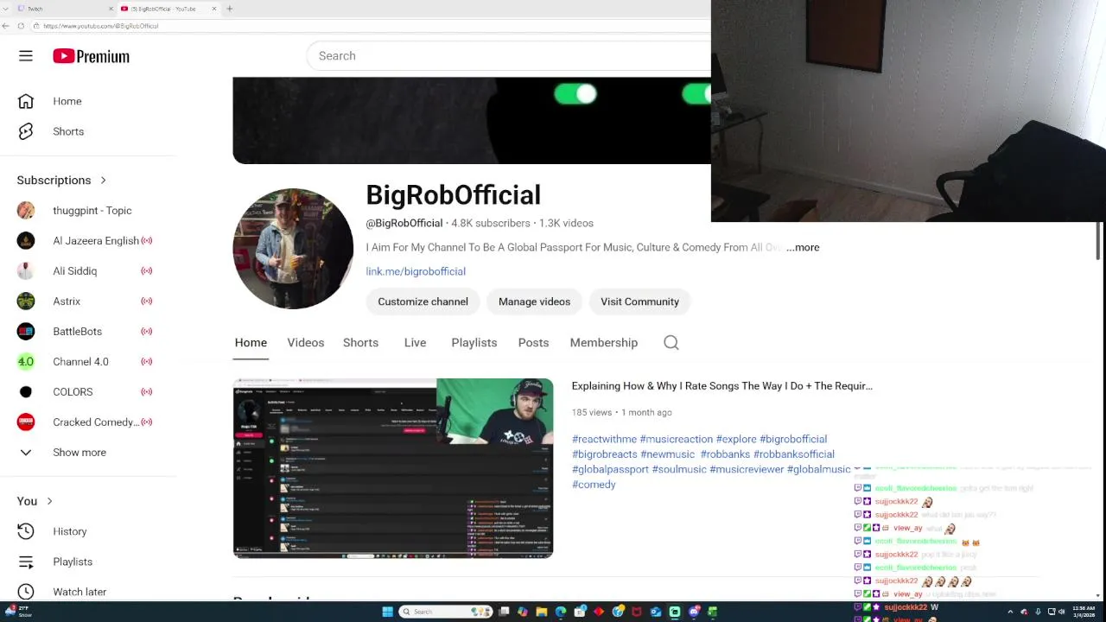
Task: Click the BigRobOfficial profile avatar
Action: tap(293, 249)
